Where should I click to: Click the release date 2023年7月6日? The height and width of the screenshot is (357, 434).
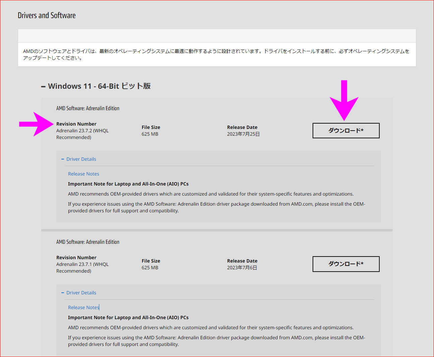(242, 268)
